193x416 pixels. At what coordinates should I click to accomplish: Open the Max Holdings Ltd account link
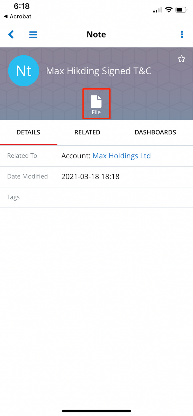coord(121,156)
